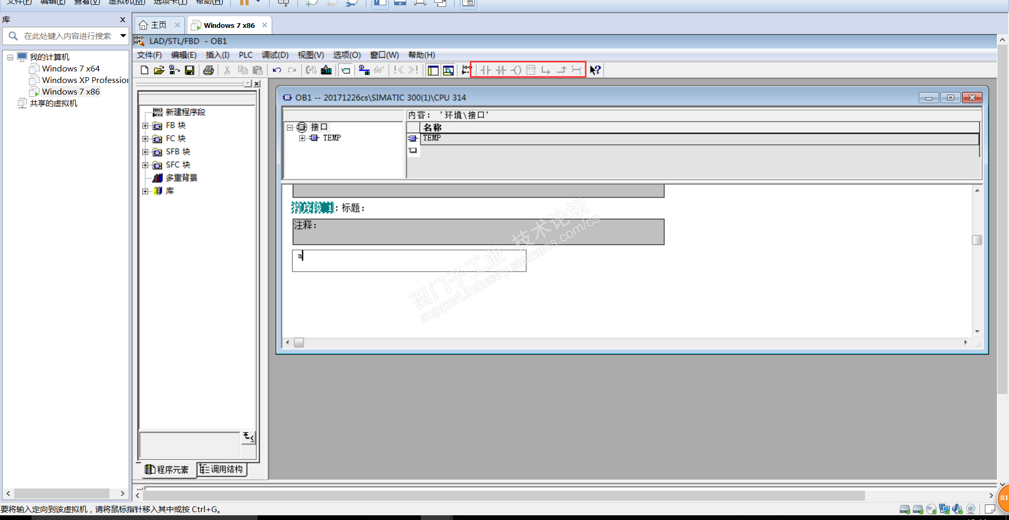Insert a normally closed contact
Screen dimensions: 1009x520
(501, 70)
